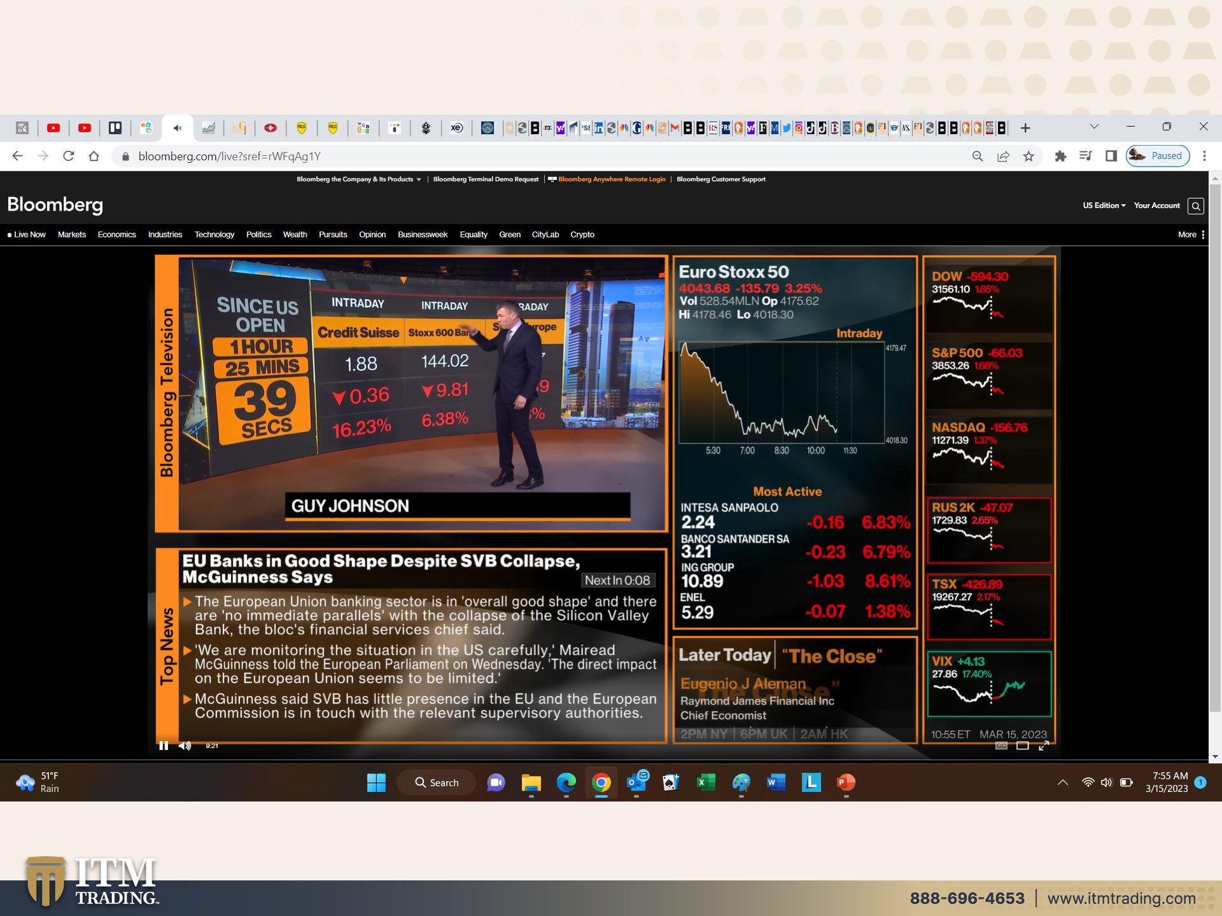Image resolution: width=1222 pixels, height=916 pixels.
Task: Open PowerPoint from taskbar
Action: (x=845, y=782)
